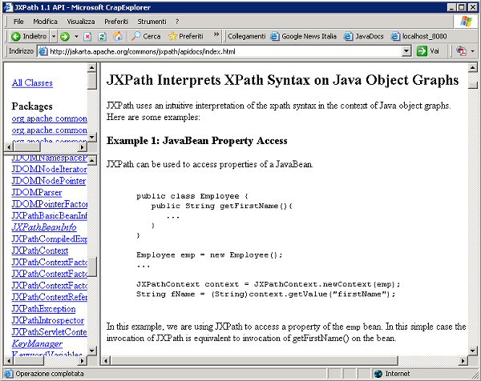Click packages frame scroll down arrow
Screen dimensions: 481x381
click(92, 137)
